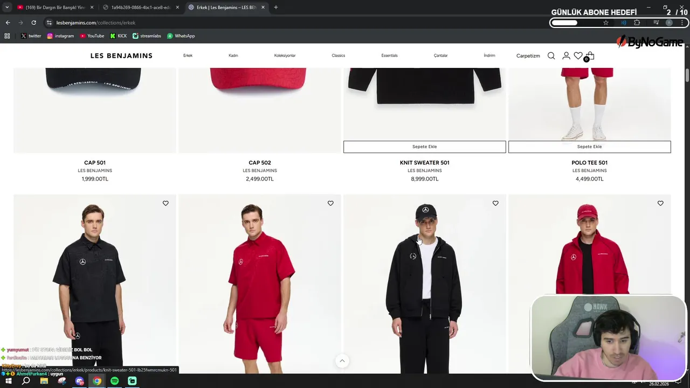Open the Classics menu
This screenshot has height=388, width=690.
click(x=338, y=56)
